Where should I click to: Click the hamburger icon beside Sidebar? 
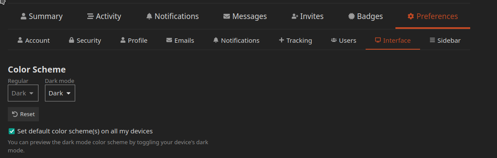coord(432,40)
